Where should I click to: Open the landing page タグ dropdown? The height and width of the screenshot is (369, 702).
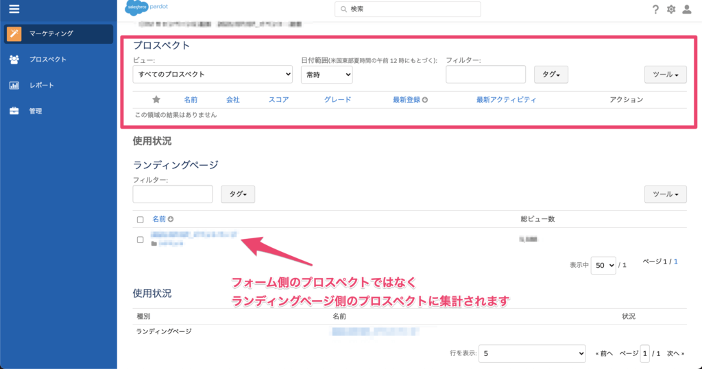[x=238, y=194]
